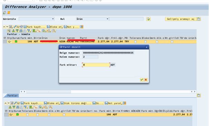This screenshot has width=209, height=126.
Task: Toggle Gmrk.blk.s checkbox in upper row
Action: [x=157, y=42]
